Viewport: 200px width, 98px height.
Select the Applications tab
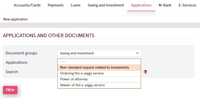(141, 5)
